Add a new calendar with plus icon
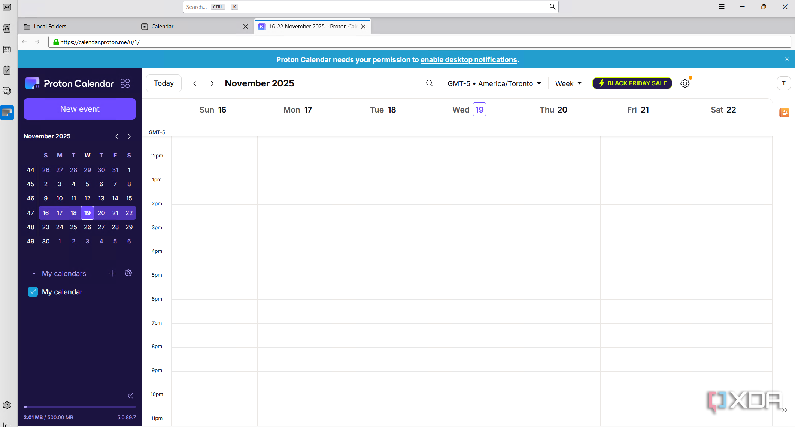This screenshot has height=427, width=795. click(113, 273)
